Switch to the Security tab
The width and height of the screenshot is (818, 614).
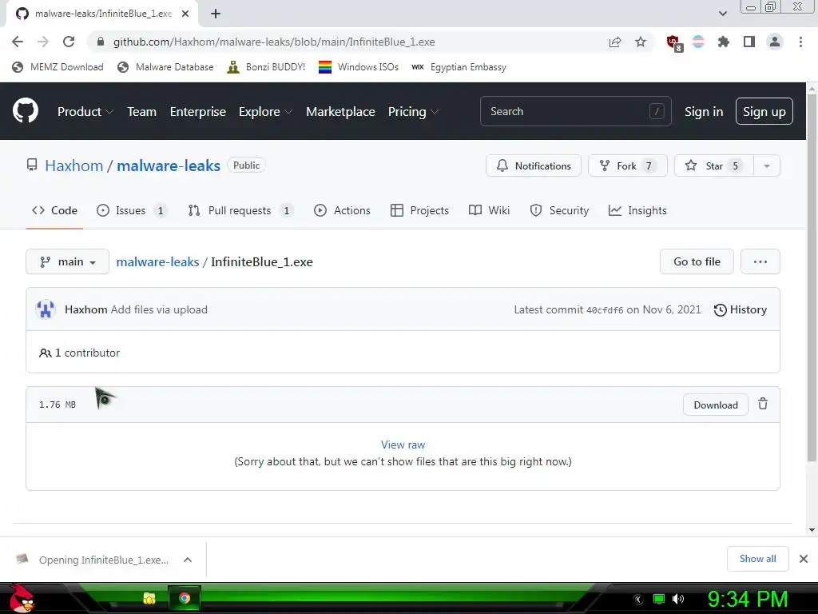click(559, 210)
